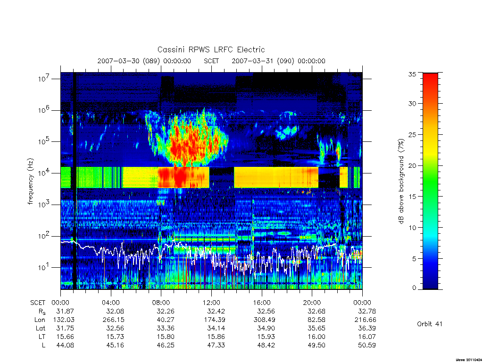Click the L value '44.08'

(65, 345)
